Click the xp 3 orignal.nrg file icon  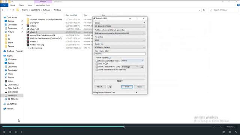[28, 48]
